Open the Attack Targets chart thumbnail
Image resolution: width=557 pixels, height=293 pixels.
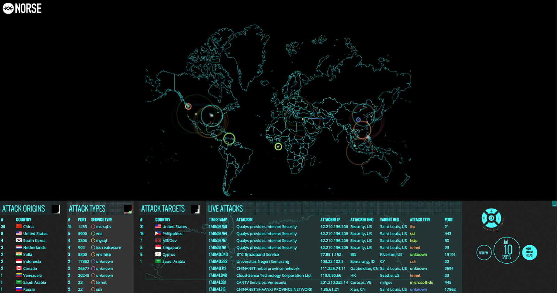(x=195, y=209)
